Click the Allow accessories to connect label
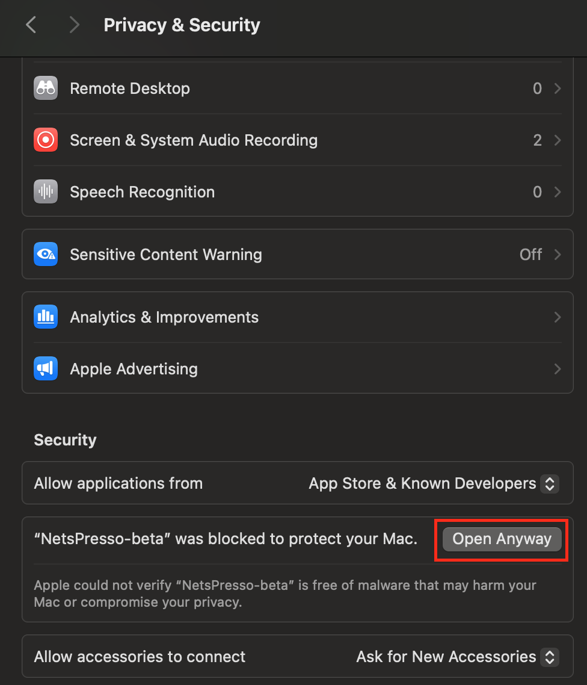The image size is (587, 685). tap(140, 657)
